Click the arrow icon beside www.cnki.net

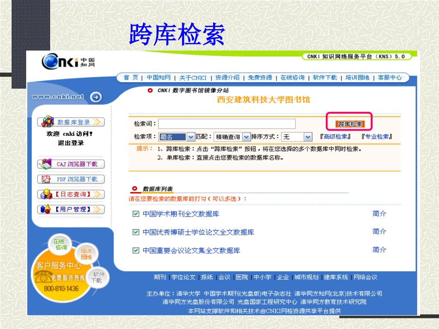96,97
